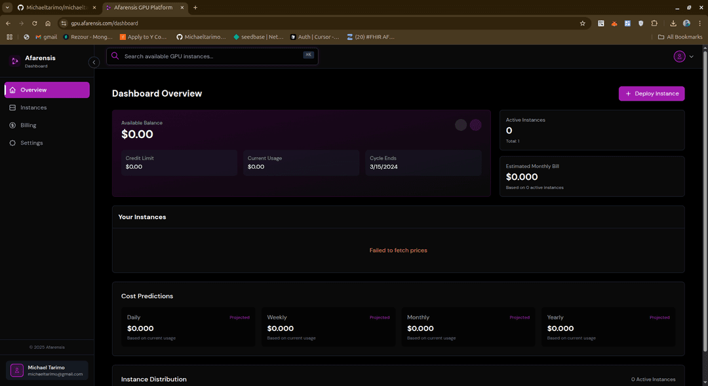Screen dimensions: 708x386
Task: Switch to the Michaeltarimo GitHub tab
Action: 54,7
